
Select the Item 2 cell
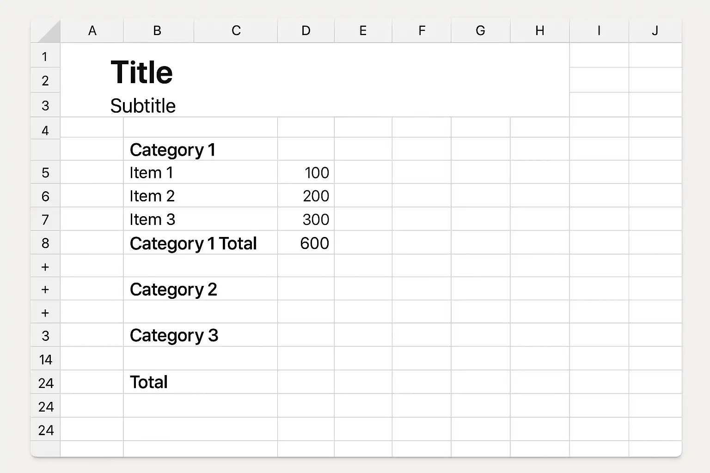(200, 195)
